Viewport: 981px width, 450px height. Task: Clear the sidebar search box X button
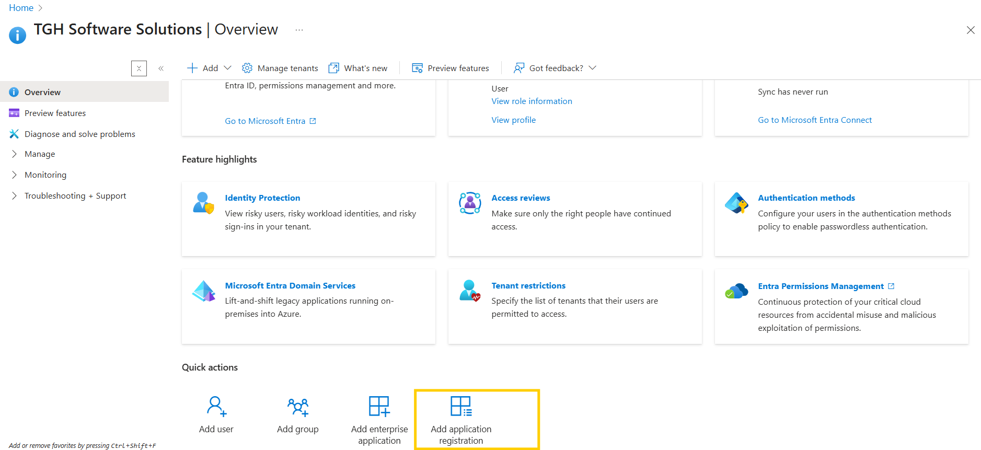pyautogui.click(x=139, y=68)
